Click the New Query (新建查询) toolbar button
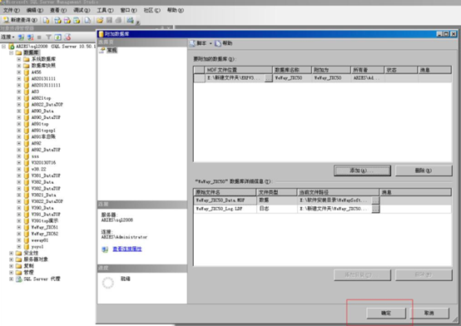Image resolution: width=461 pixels, height=326 pixels. pyautogui.click(x=20, y=20)
